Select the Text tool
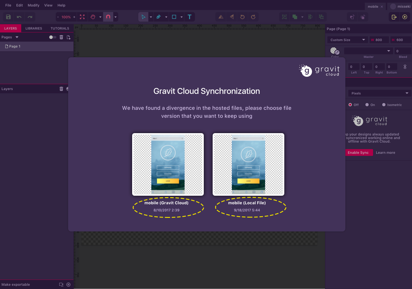The width and height of the screenshot is (412, 289). click(x=190, y=17)
